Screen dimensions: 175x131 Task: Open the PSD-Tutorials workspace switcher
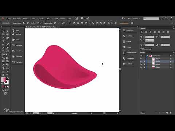pyautogui.click(x=134, y=19)
